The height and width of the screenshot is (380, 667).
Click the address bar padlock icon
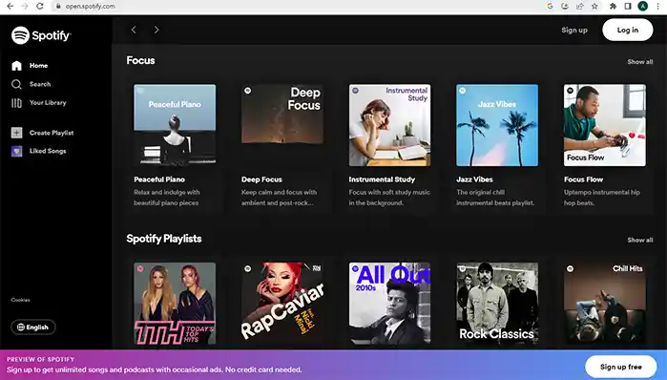[58, 7]
